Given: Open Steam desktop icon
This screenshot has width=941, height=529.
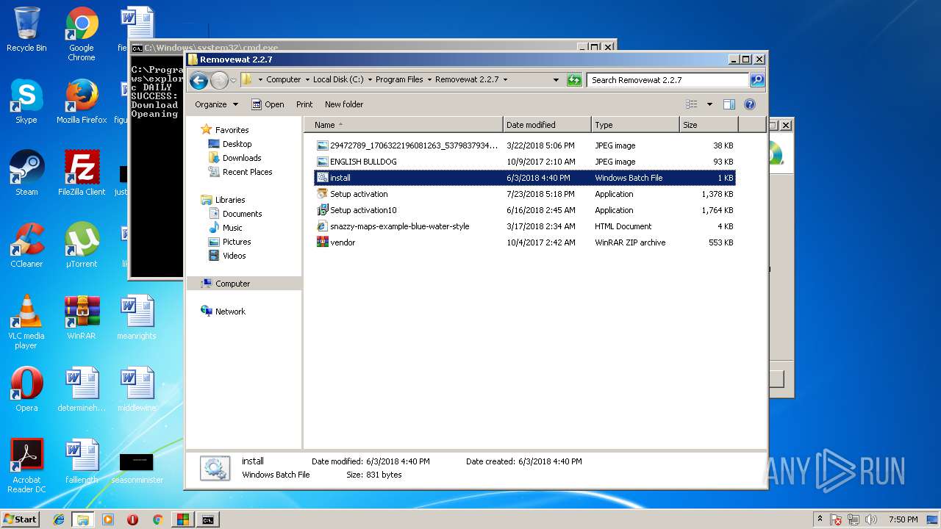Looking at the screenshot, I should tap(26, 173).
